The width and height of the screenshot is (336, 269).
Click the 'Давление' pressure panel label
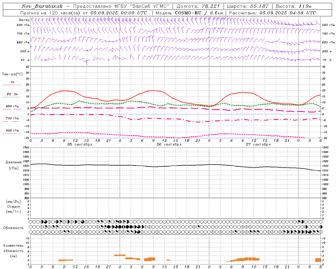[14, 162]
